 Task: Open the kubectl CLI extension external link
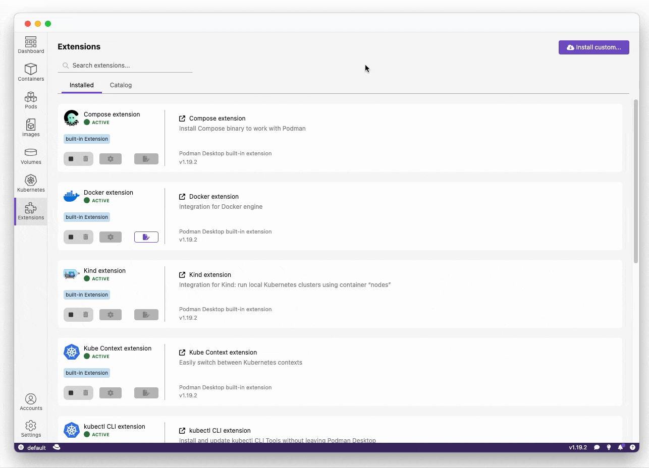point(182,431)
